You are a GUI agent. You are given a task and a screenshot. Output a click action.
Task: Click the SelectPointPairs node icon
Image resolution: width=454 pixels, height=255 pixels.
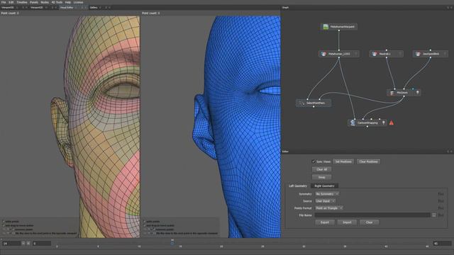coord(301,103)
